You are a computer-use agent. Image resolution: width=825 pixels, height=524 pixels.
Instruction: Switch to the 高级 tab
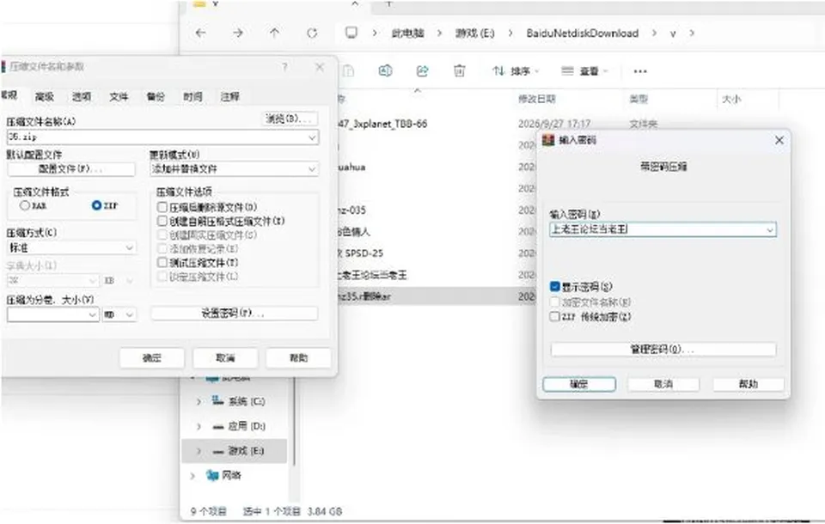44,96
